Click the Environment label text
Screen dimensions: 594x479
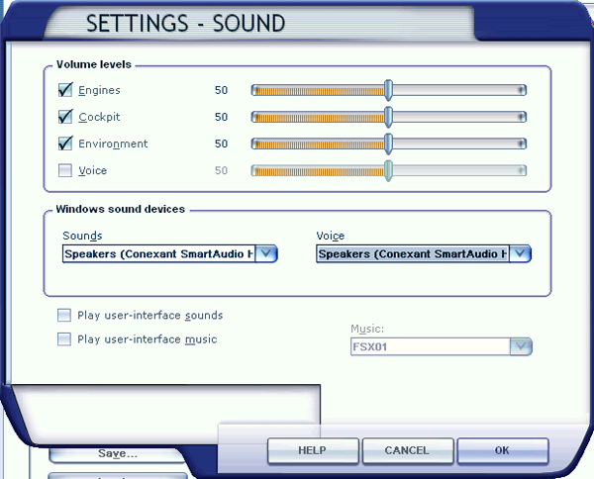(113, 144)
